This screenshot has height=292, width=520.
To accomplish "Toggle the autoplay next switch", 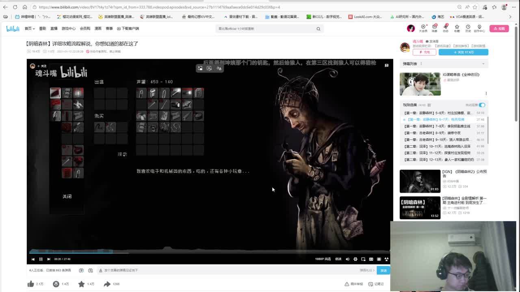I will pyautogui.click(x=482, y=105).
